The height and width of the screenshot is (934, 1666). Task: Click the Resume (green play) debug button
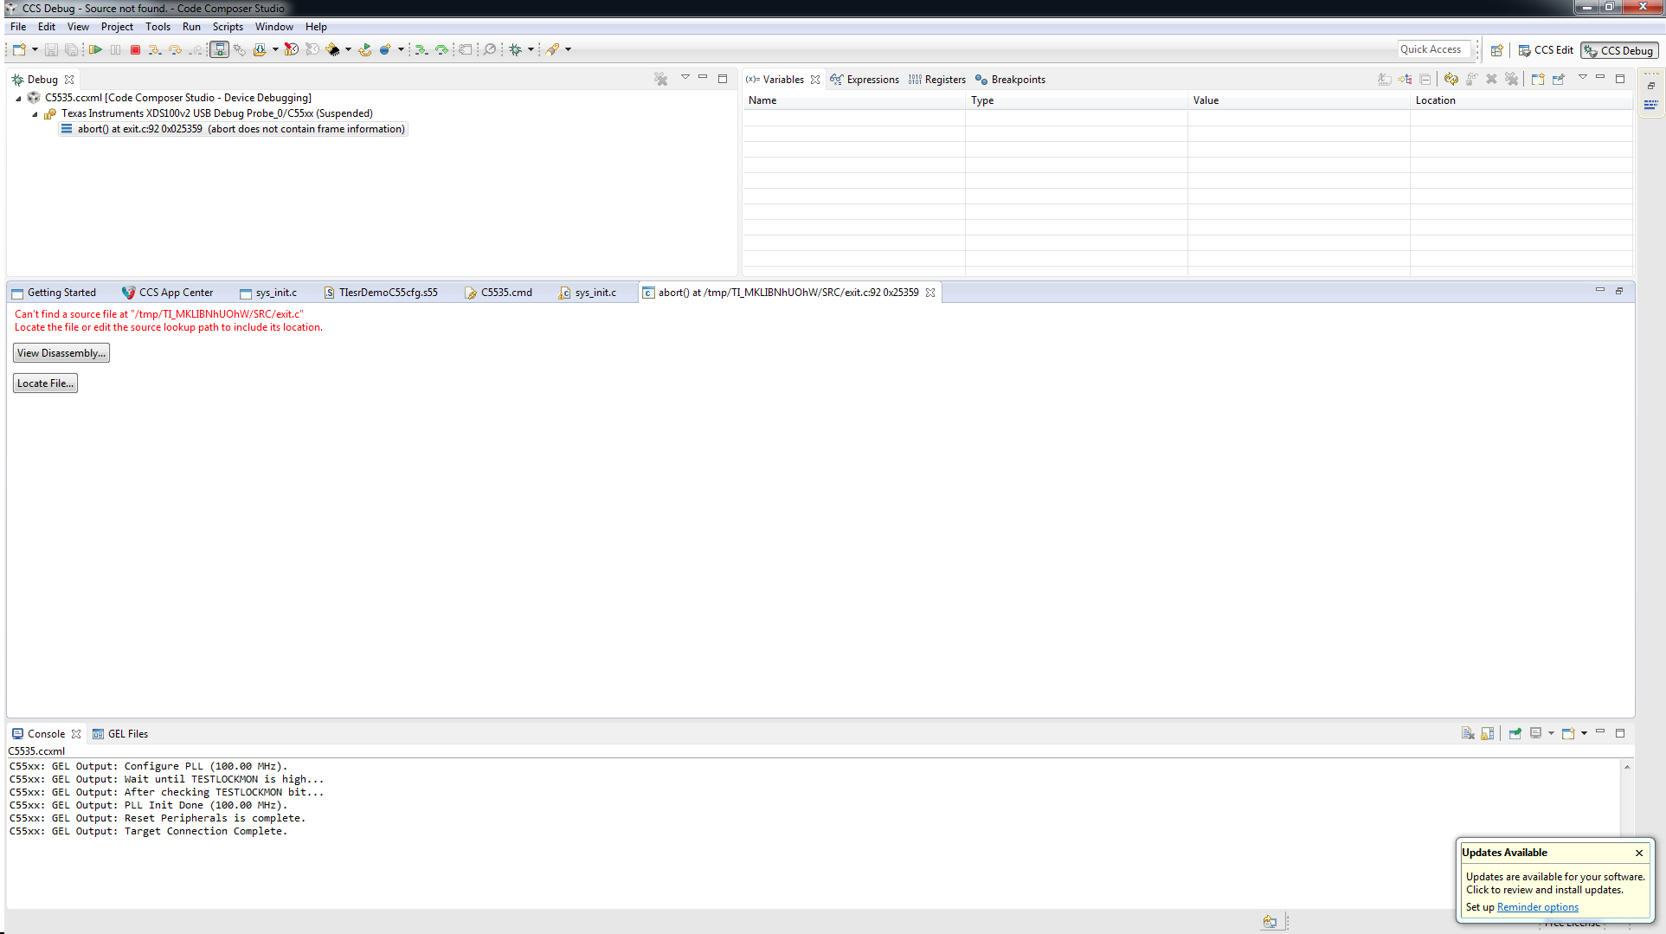click(95, 50)
